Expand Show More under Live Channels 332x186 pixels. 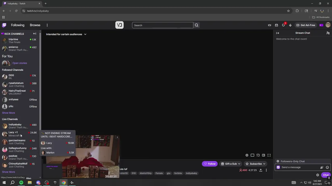click(x=9, y=172)
